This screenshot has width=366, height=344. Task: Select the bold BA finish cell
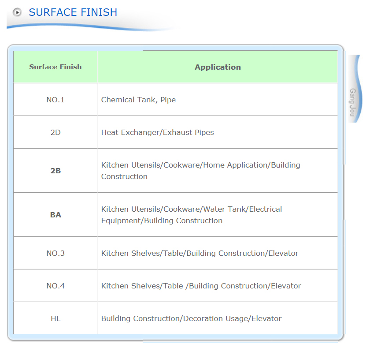click(55, 215)
